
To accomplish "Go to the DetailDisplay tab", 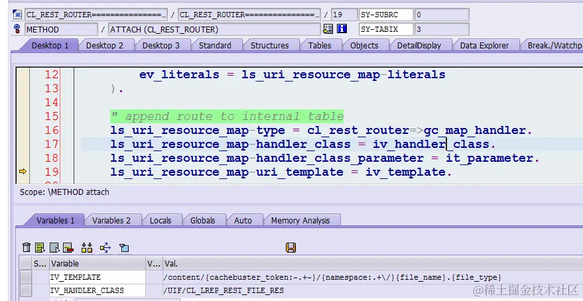I will pyautogui.click(x=419, y=45).
